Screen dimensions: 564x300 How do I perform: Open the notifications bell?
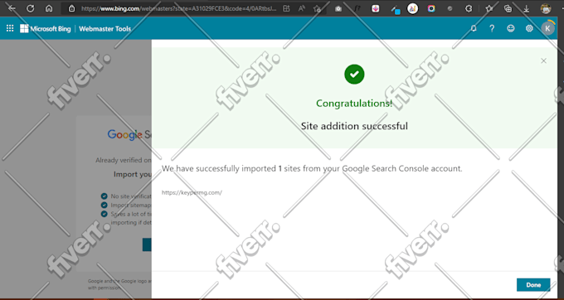474,28
